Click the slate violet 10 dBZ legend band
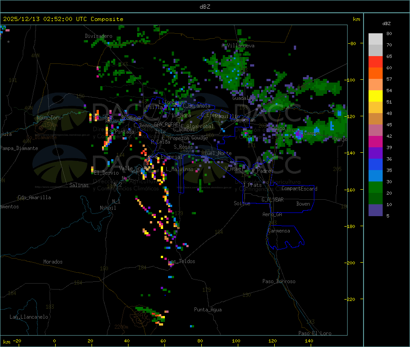Image resolution: width=410 pixels, height=347 pixels. [x=375, y=210]
